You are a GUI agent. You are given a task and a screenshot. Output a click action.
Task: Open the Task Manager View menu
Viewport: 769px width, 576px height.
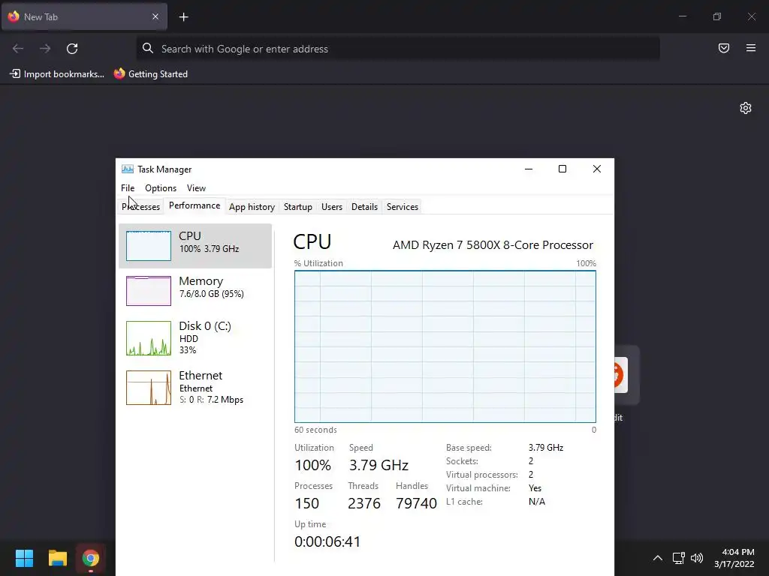[196, 188]
